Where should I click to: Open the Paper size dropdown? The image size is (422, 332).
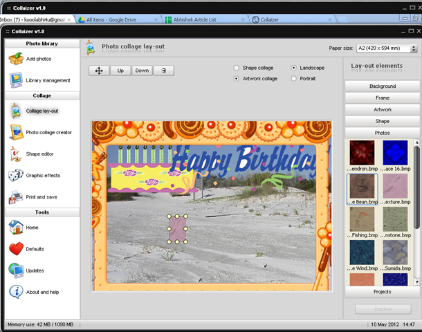point(387,49)
